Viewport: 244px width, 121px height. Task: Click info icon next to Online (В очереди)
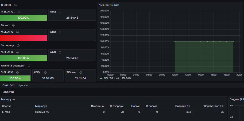point(29,66)
